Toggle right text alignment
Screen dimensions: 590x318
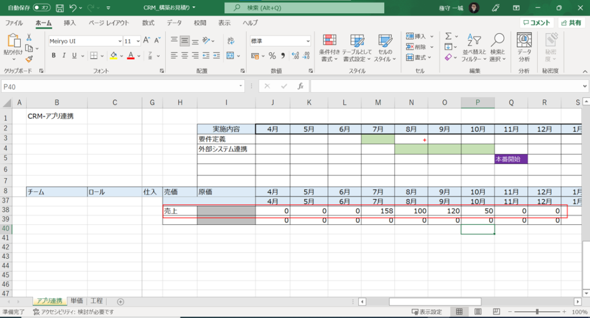195,56
